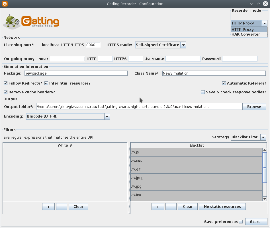Image resolution: width=270 pixels, height=228 pixels.
Task: Open the filter Strategy dropdown
Action: 263,137
